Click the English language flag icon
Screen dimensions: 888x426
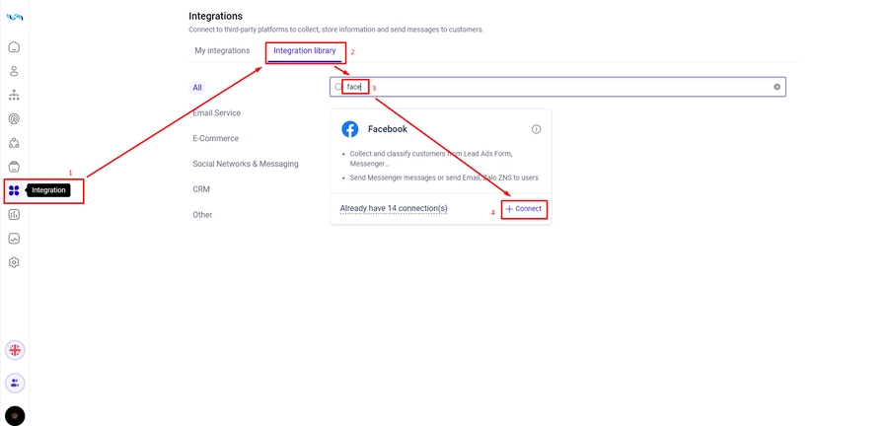point(15,350)
